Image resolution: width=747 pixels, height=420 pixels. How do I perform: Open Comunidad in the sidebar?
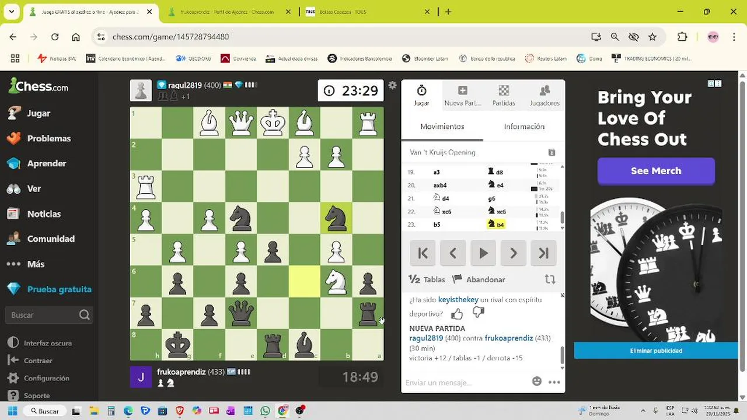(49, 239)
